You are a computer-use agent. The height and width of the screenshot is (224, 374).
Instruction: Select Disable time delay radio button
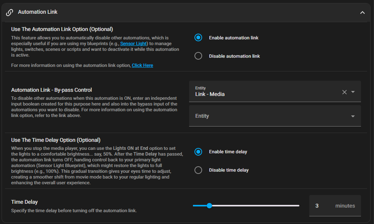198,170
